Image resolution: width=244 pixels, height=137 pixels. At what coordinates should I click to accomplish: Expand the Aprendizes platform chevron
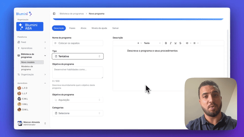click(x=45, y=48)
